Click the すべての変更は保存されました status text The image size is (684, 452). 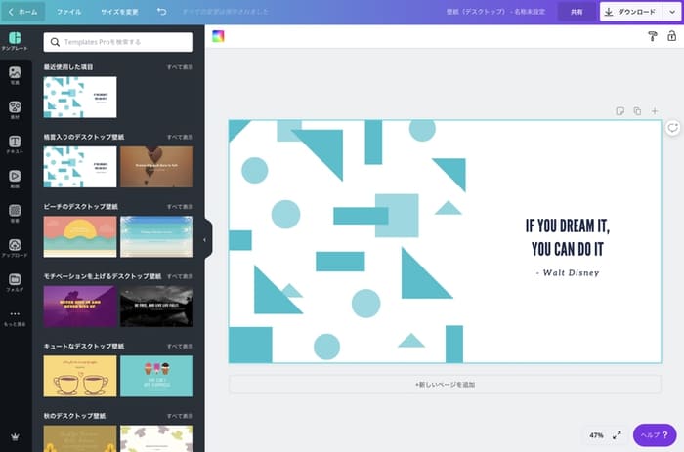pos(225,12)
